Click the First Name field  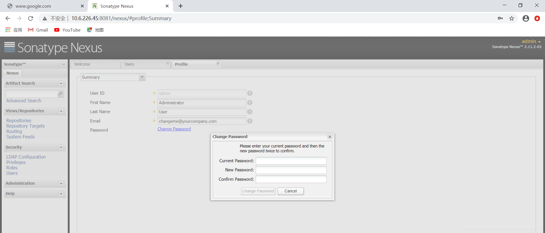pos(202,103)
